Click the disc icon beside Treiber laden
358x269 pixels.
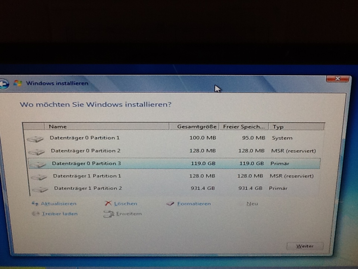coord(36,213)
